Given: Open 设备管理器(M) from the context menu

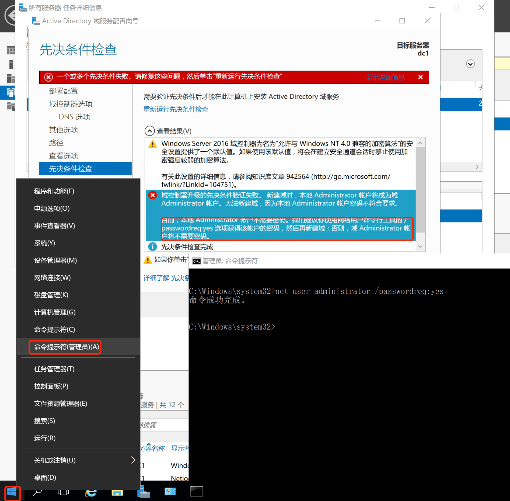Looking at the screenshot, I should [x=55, y=260].
